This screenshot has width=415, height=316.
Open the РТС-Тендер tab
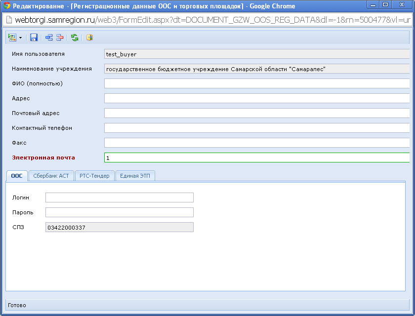click(95, 176)
